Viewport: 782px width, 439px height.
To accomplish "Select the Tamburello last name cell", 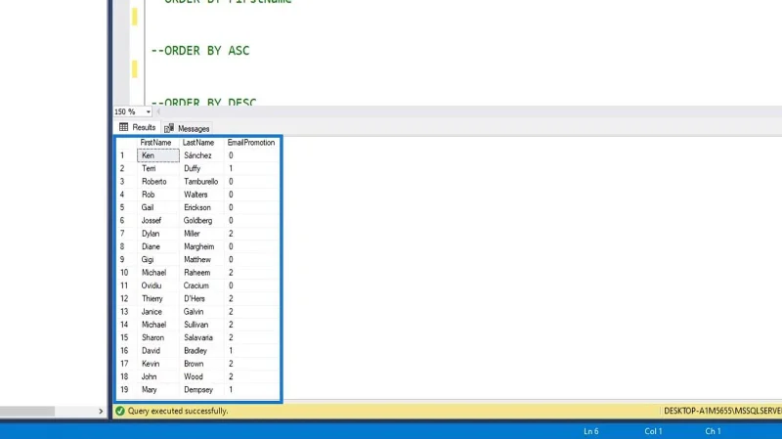I will [x=202, y=181].
